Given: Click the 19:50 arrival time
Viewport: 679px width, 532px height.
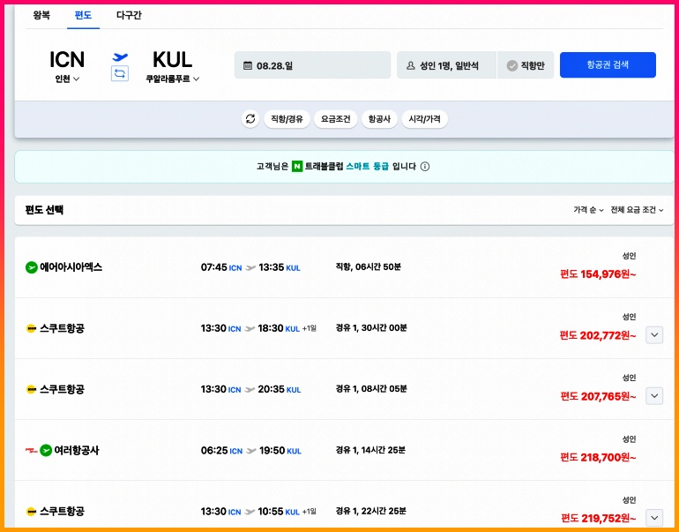Looking at the screenshot, I should tap(272, 451).
